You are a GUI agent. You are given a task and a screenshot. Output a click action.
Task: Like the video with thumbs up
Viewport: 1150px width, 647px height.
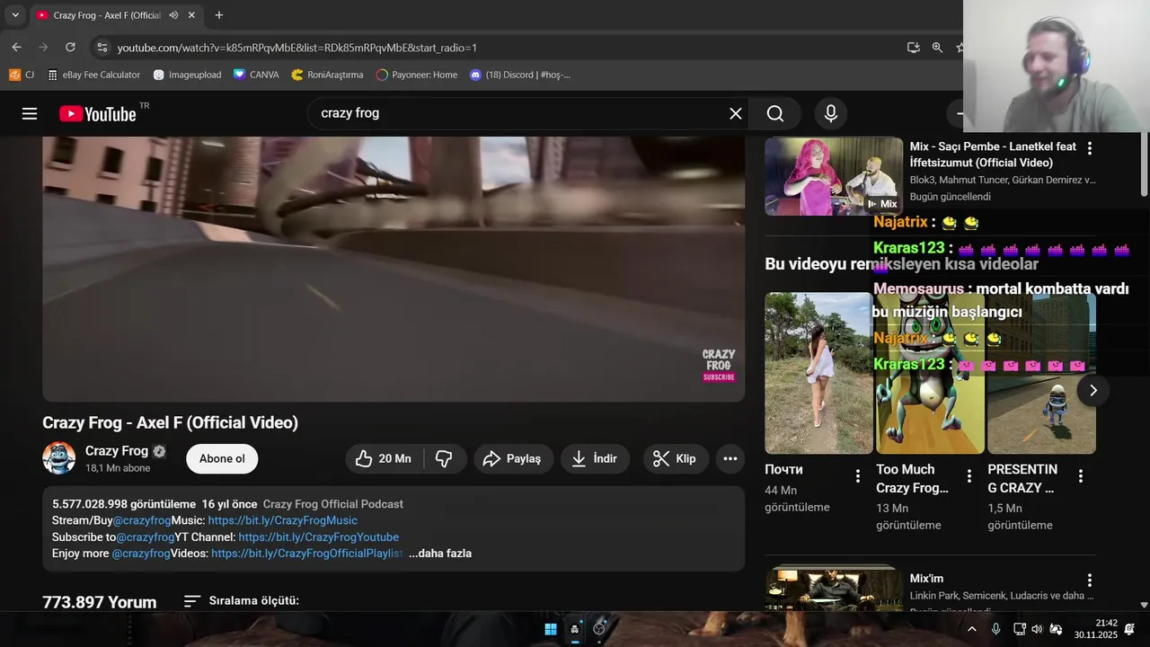pos(385,458)
